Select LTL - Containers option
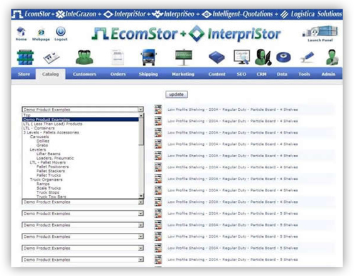354x276 pixels. (x=80, y=128)
